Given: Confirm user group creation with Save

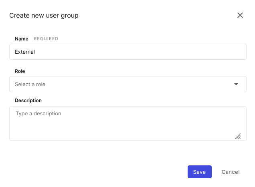Looking at the screenshot, I should pyautogui.click(x=199, y=172).
